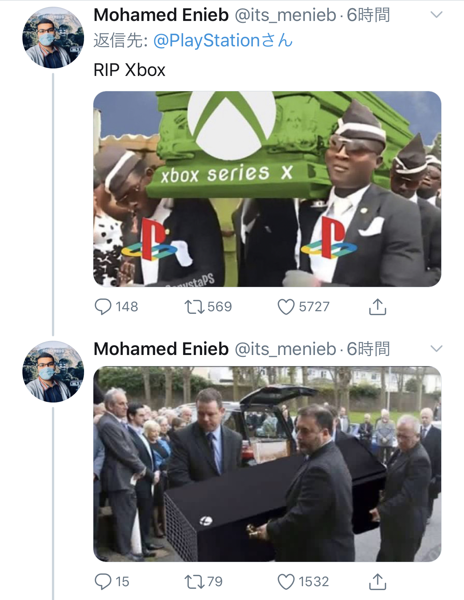464x600 pixels.
Task: Open the first tweet's 6時間 timestamp
Action: point(368,15)
